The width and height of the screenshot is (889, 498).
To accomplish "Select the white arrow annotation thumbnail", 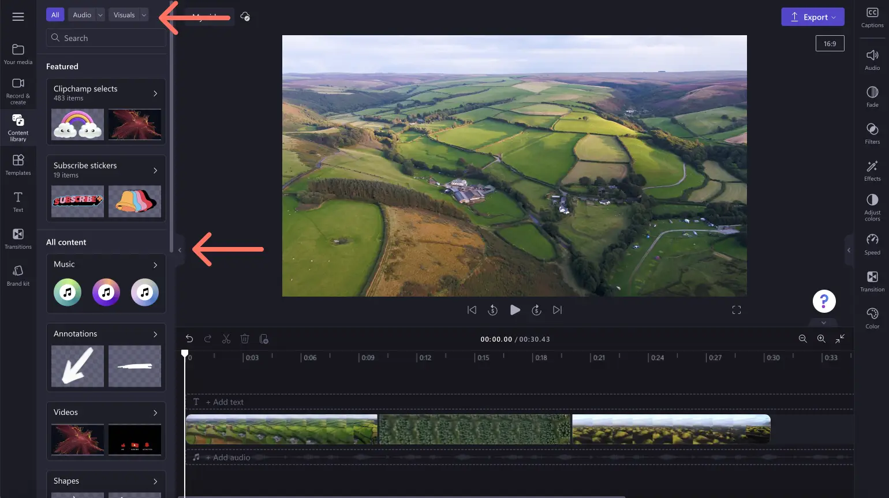I will coord(77,366).
